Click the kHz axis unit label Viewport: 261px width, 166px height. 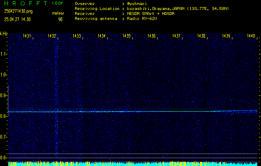(x=4, y=34)
